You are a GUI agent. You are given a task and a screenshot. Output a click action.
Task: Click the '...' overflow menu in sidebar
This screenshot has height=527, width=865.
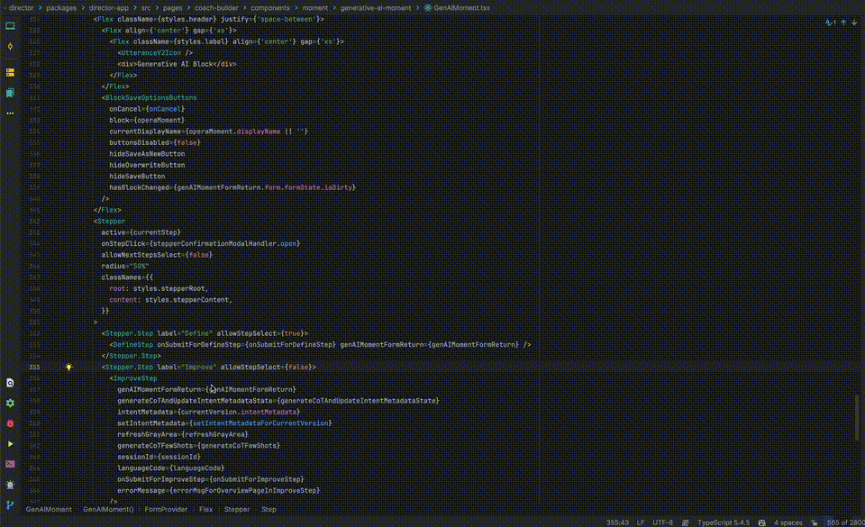coord(11,113)
